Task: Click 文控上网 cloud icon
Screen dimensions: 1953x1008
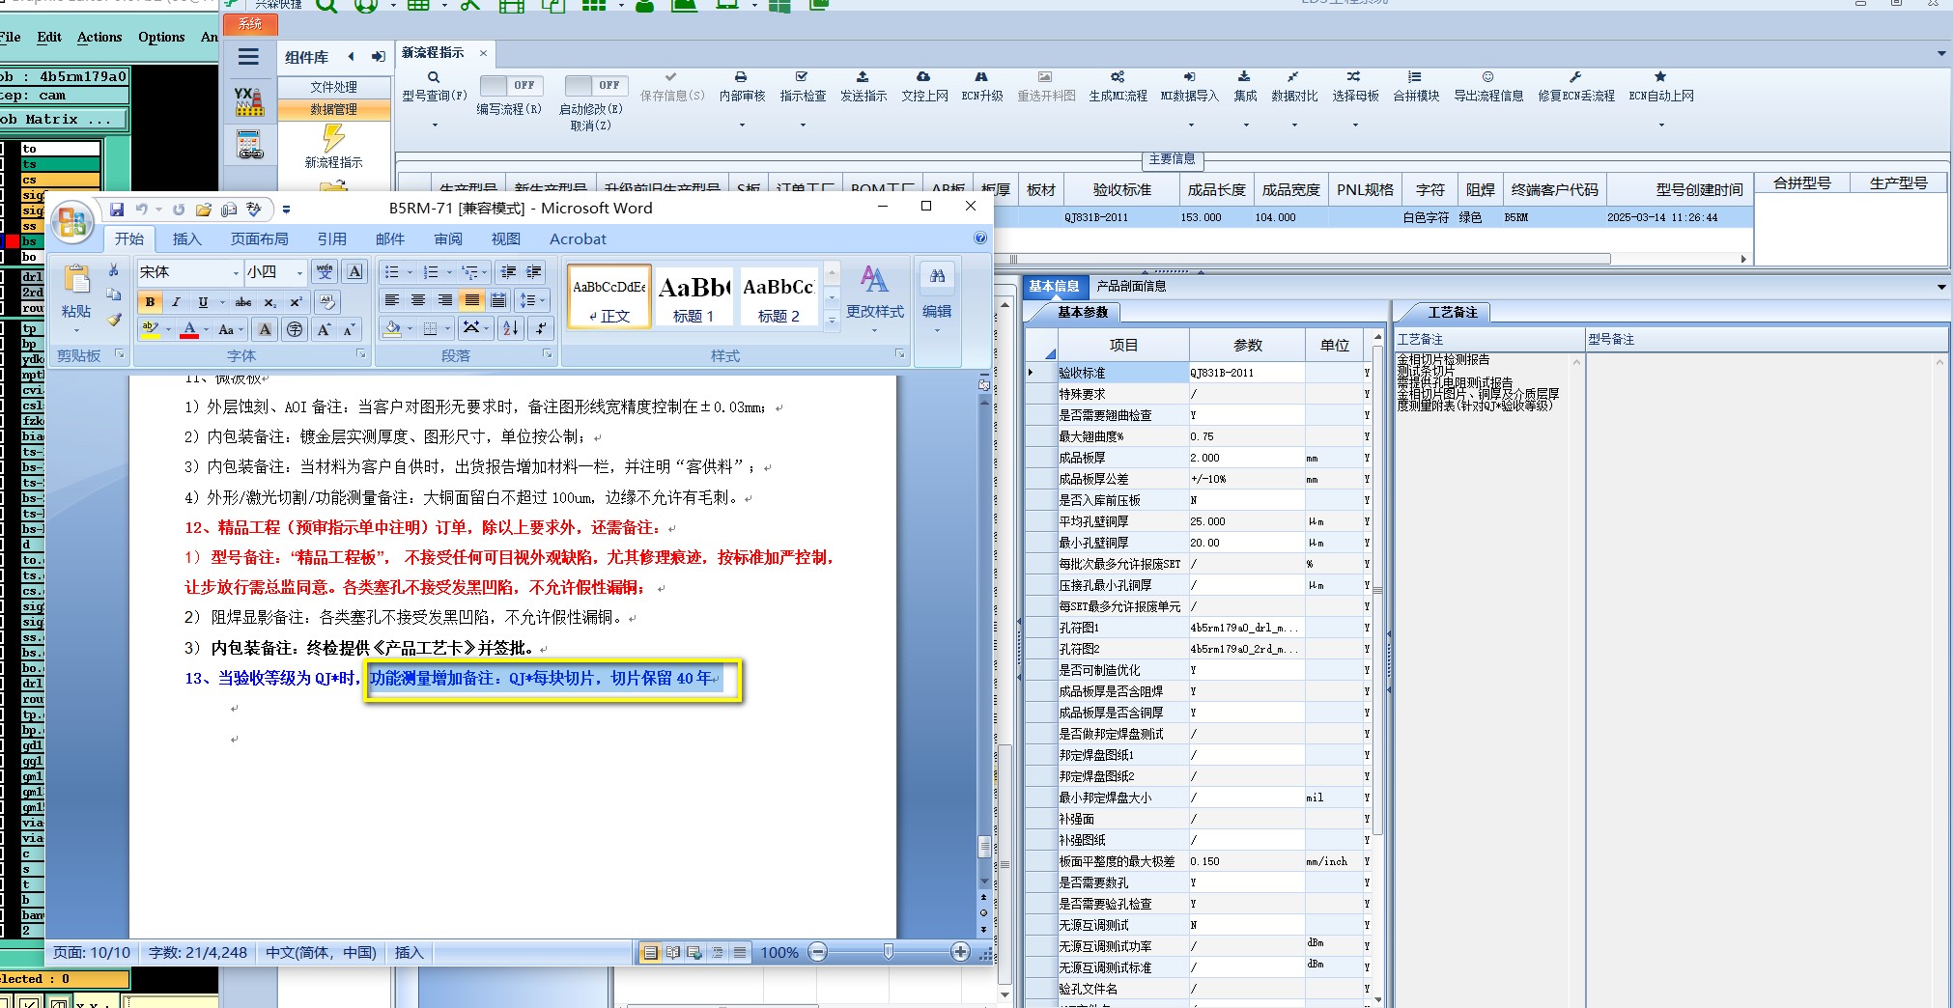Action: (923, 76)
